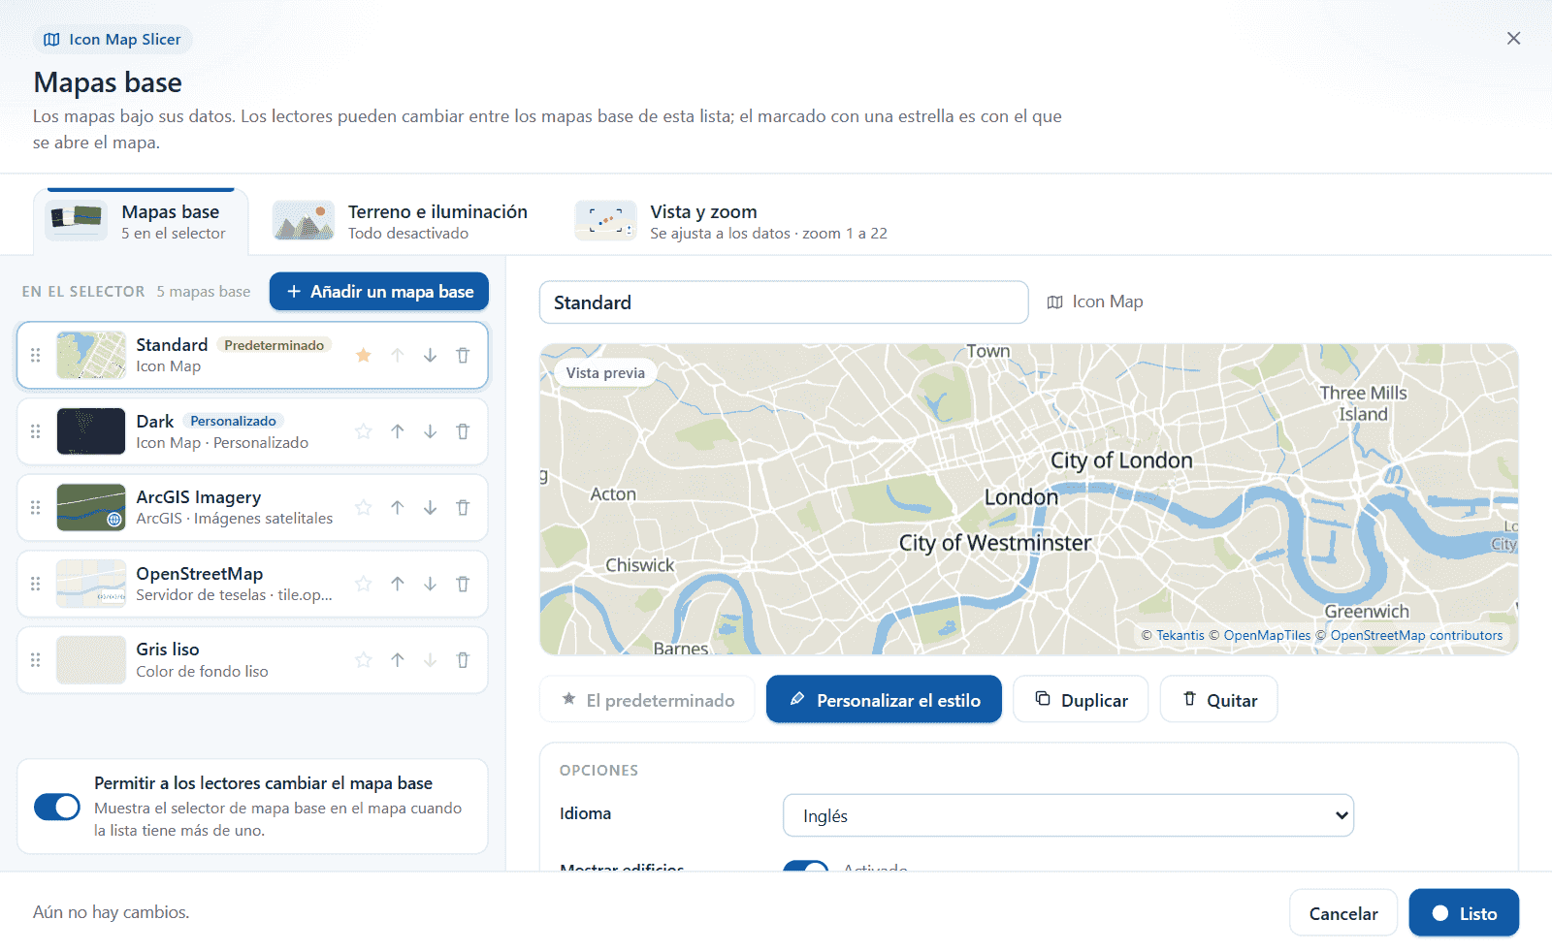
Task: Delete the Standard basemap with trash icon
Action: (x=463, y=355)
